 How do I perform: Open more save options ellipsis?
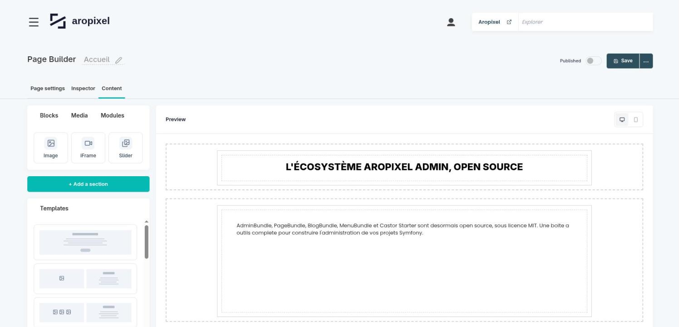point(646,61)
